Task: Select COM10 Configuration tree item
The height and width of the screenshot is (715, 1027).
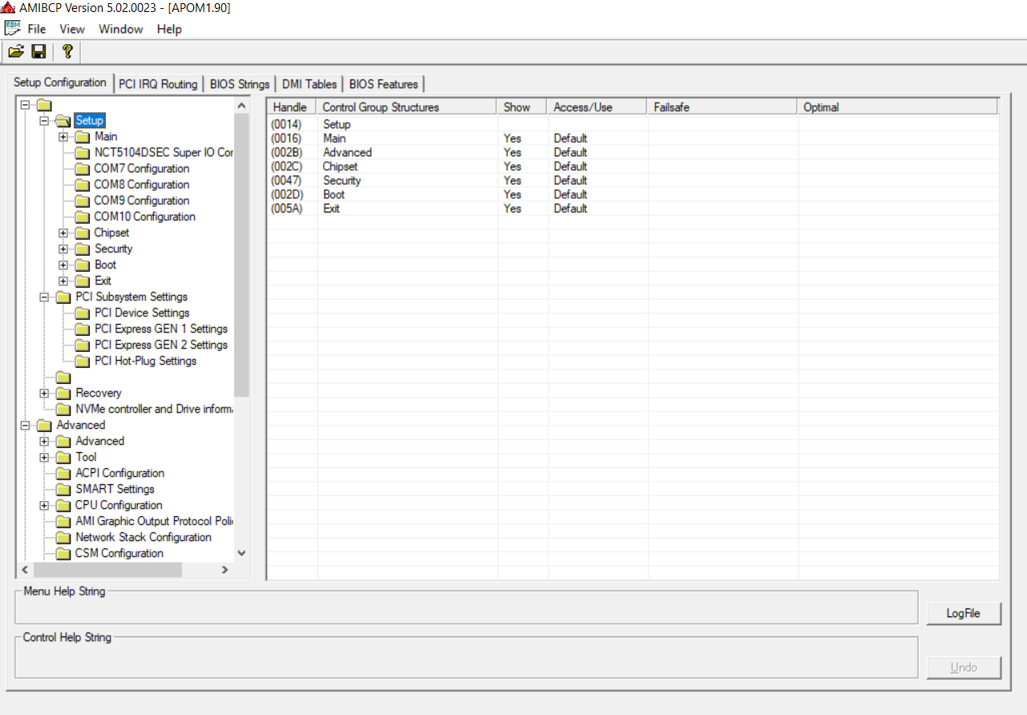Action: coord(144,217)
